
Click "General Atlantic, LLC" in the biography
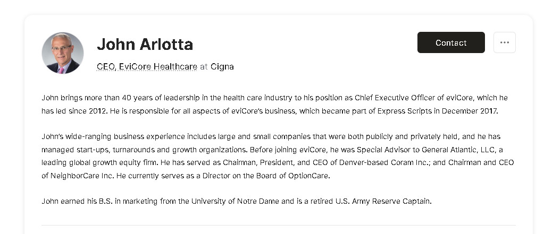coord(458,150)
